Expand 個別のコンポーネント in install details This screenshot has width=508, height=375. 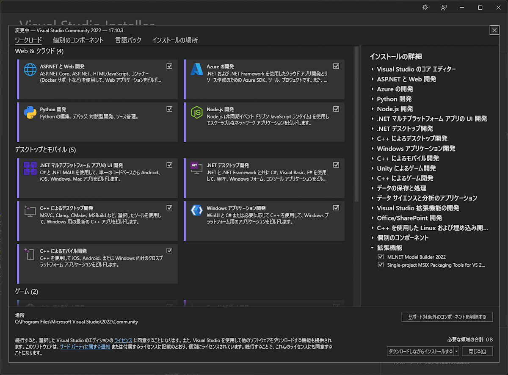(373, 238)
